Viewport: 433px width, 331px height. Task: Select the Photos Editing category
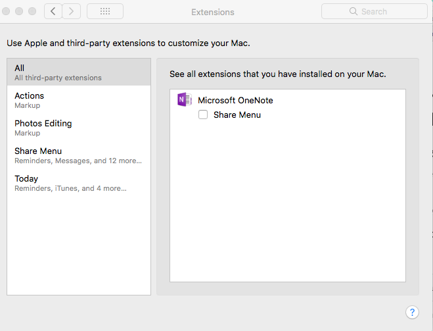pos(79,128)
